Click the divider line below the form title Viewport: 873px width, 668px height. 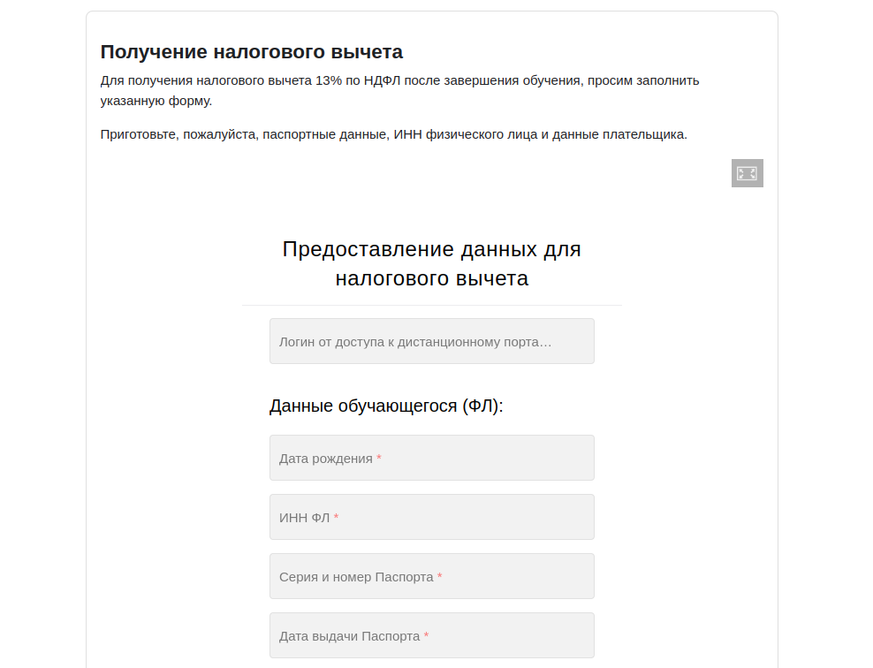point(431,305)
